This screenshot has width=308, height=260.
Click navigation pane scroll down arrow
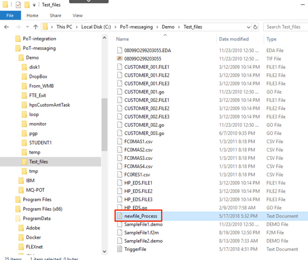105,251
